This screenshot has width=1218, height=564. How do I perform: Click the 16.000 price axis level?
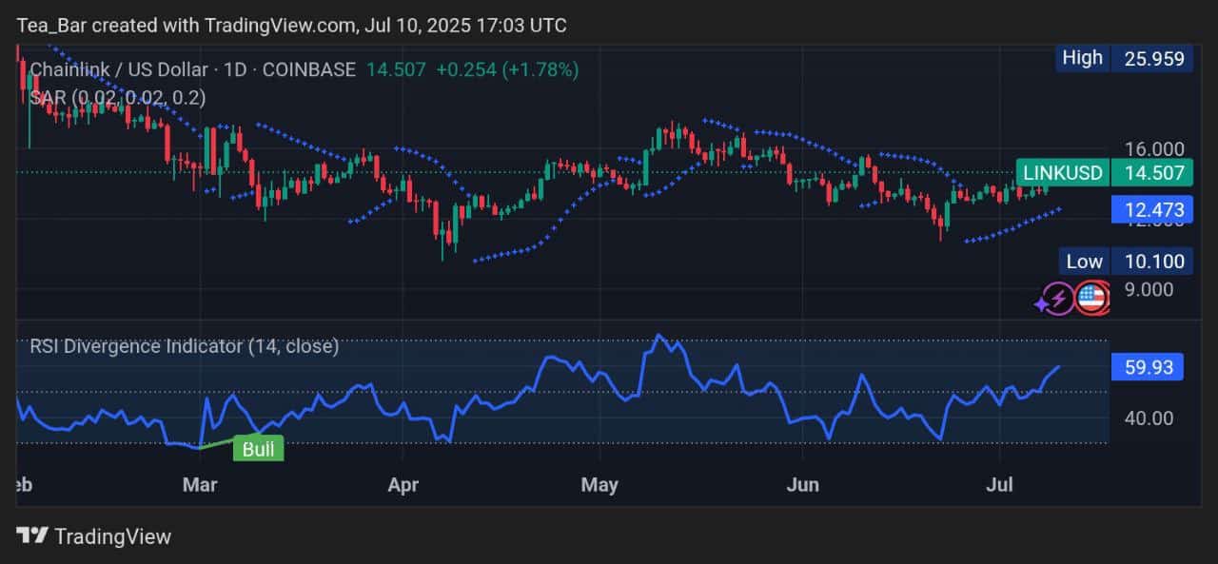point(1153,149)
